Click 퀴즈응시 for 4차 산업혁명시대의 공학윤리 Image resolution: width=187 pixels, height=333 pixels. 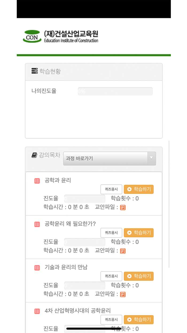[111, 319]
